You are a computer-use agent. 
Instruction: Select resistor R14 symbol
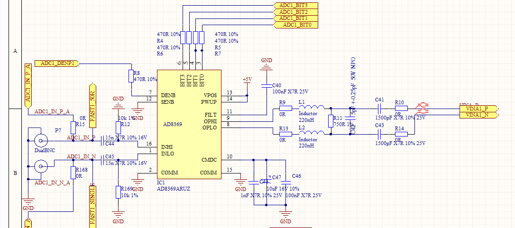point(401,134)
